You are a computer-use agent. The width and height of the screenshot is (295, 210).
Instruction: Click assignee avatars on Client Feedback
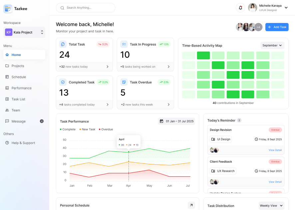pos(214,182)
